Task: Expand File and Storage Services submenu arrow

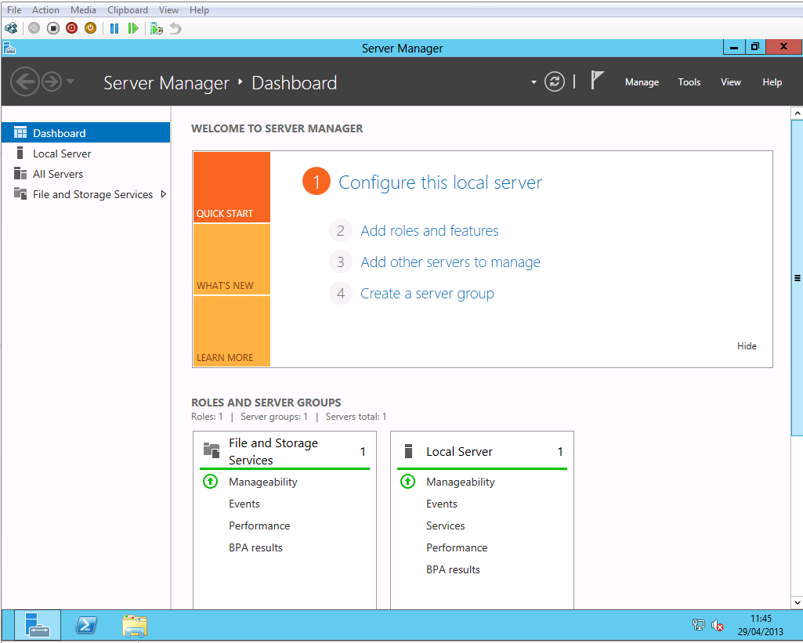Action: click(163, 194)
